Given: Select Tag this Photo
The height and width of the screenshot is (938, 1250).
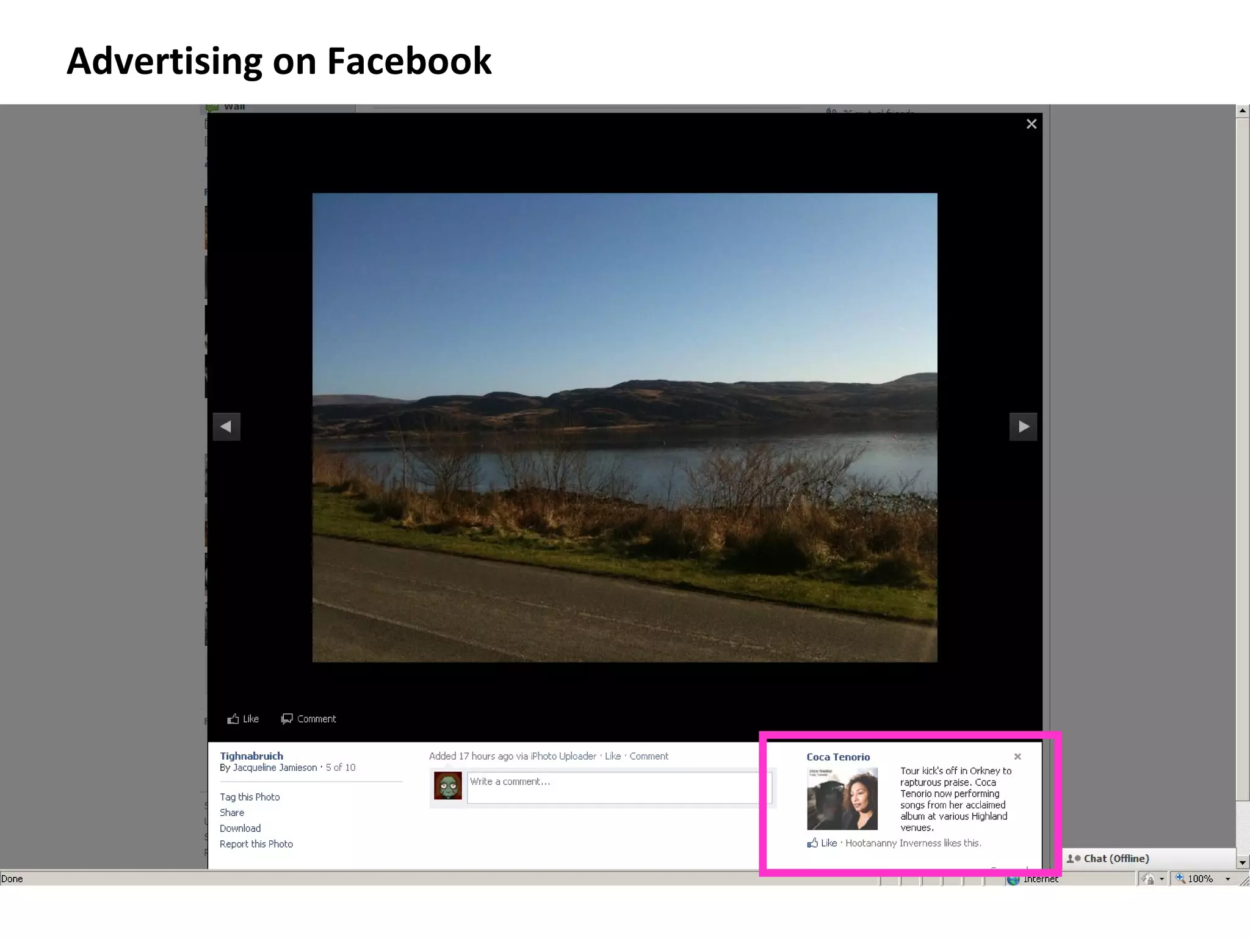Looking at the screenshot, I should 250,797.
